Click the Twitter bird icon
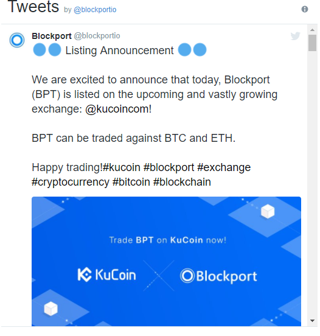 pos(296,36)
